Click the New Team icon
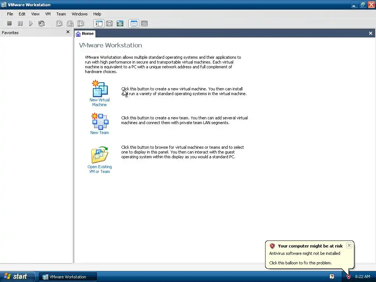This screenshot has height=282, width=376. [x=100, y=121]
